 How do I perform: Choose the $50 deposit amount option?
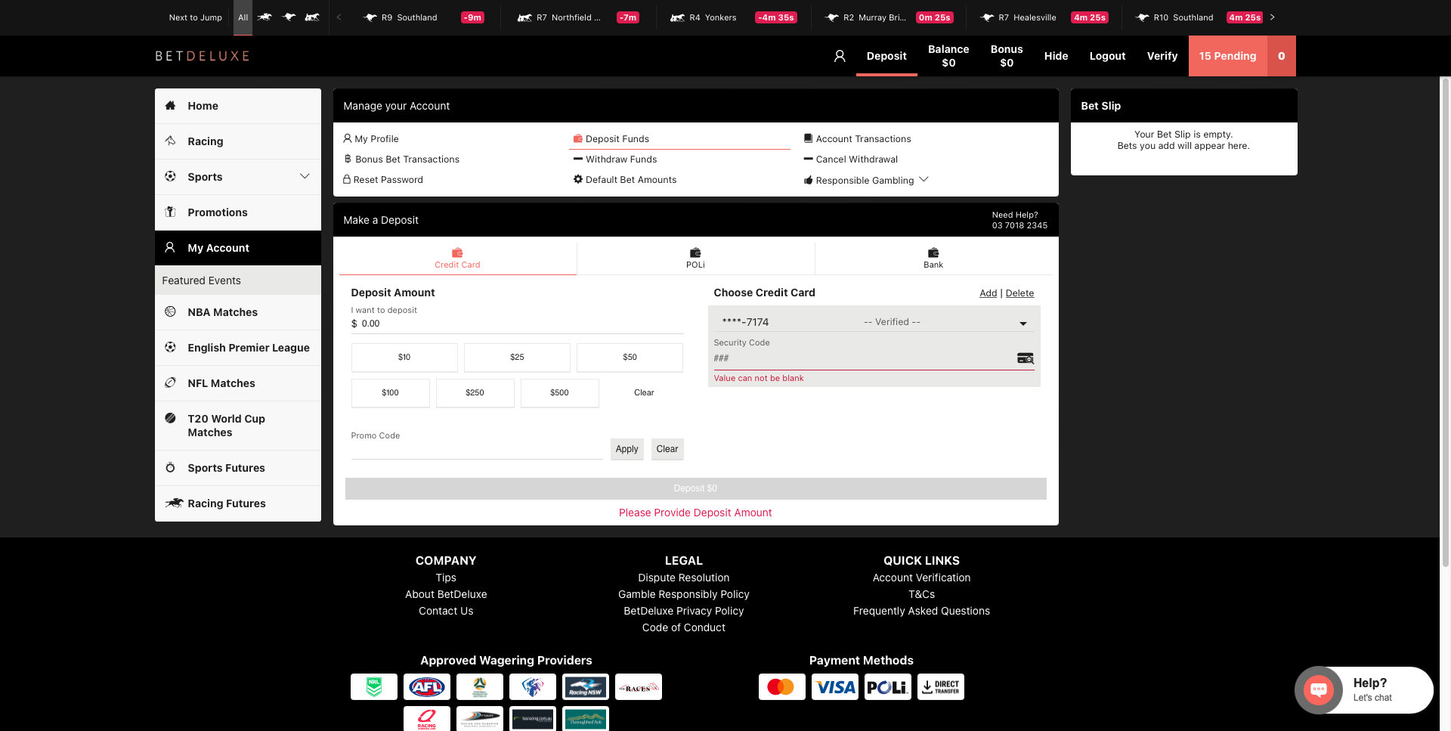point(630,357)
